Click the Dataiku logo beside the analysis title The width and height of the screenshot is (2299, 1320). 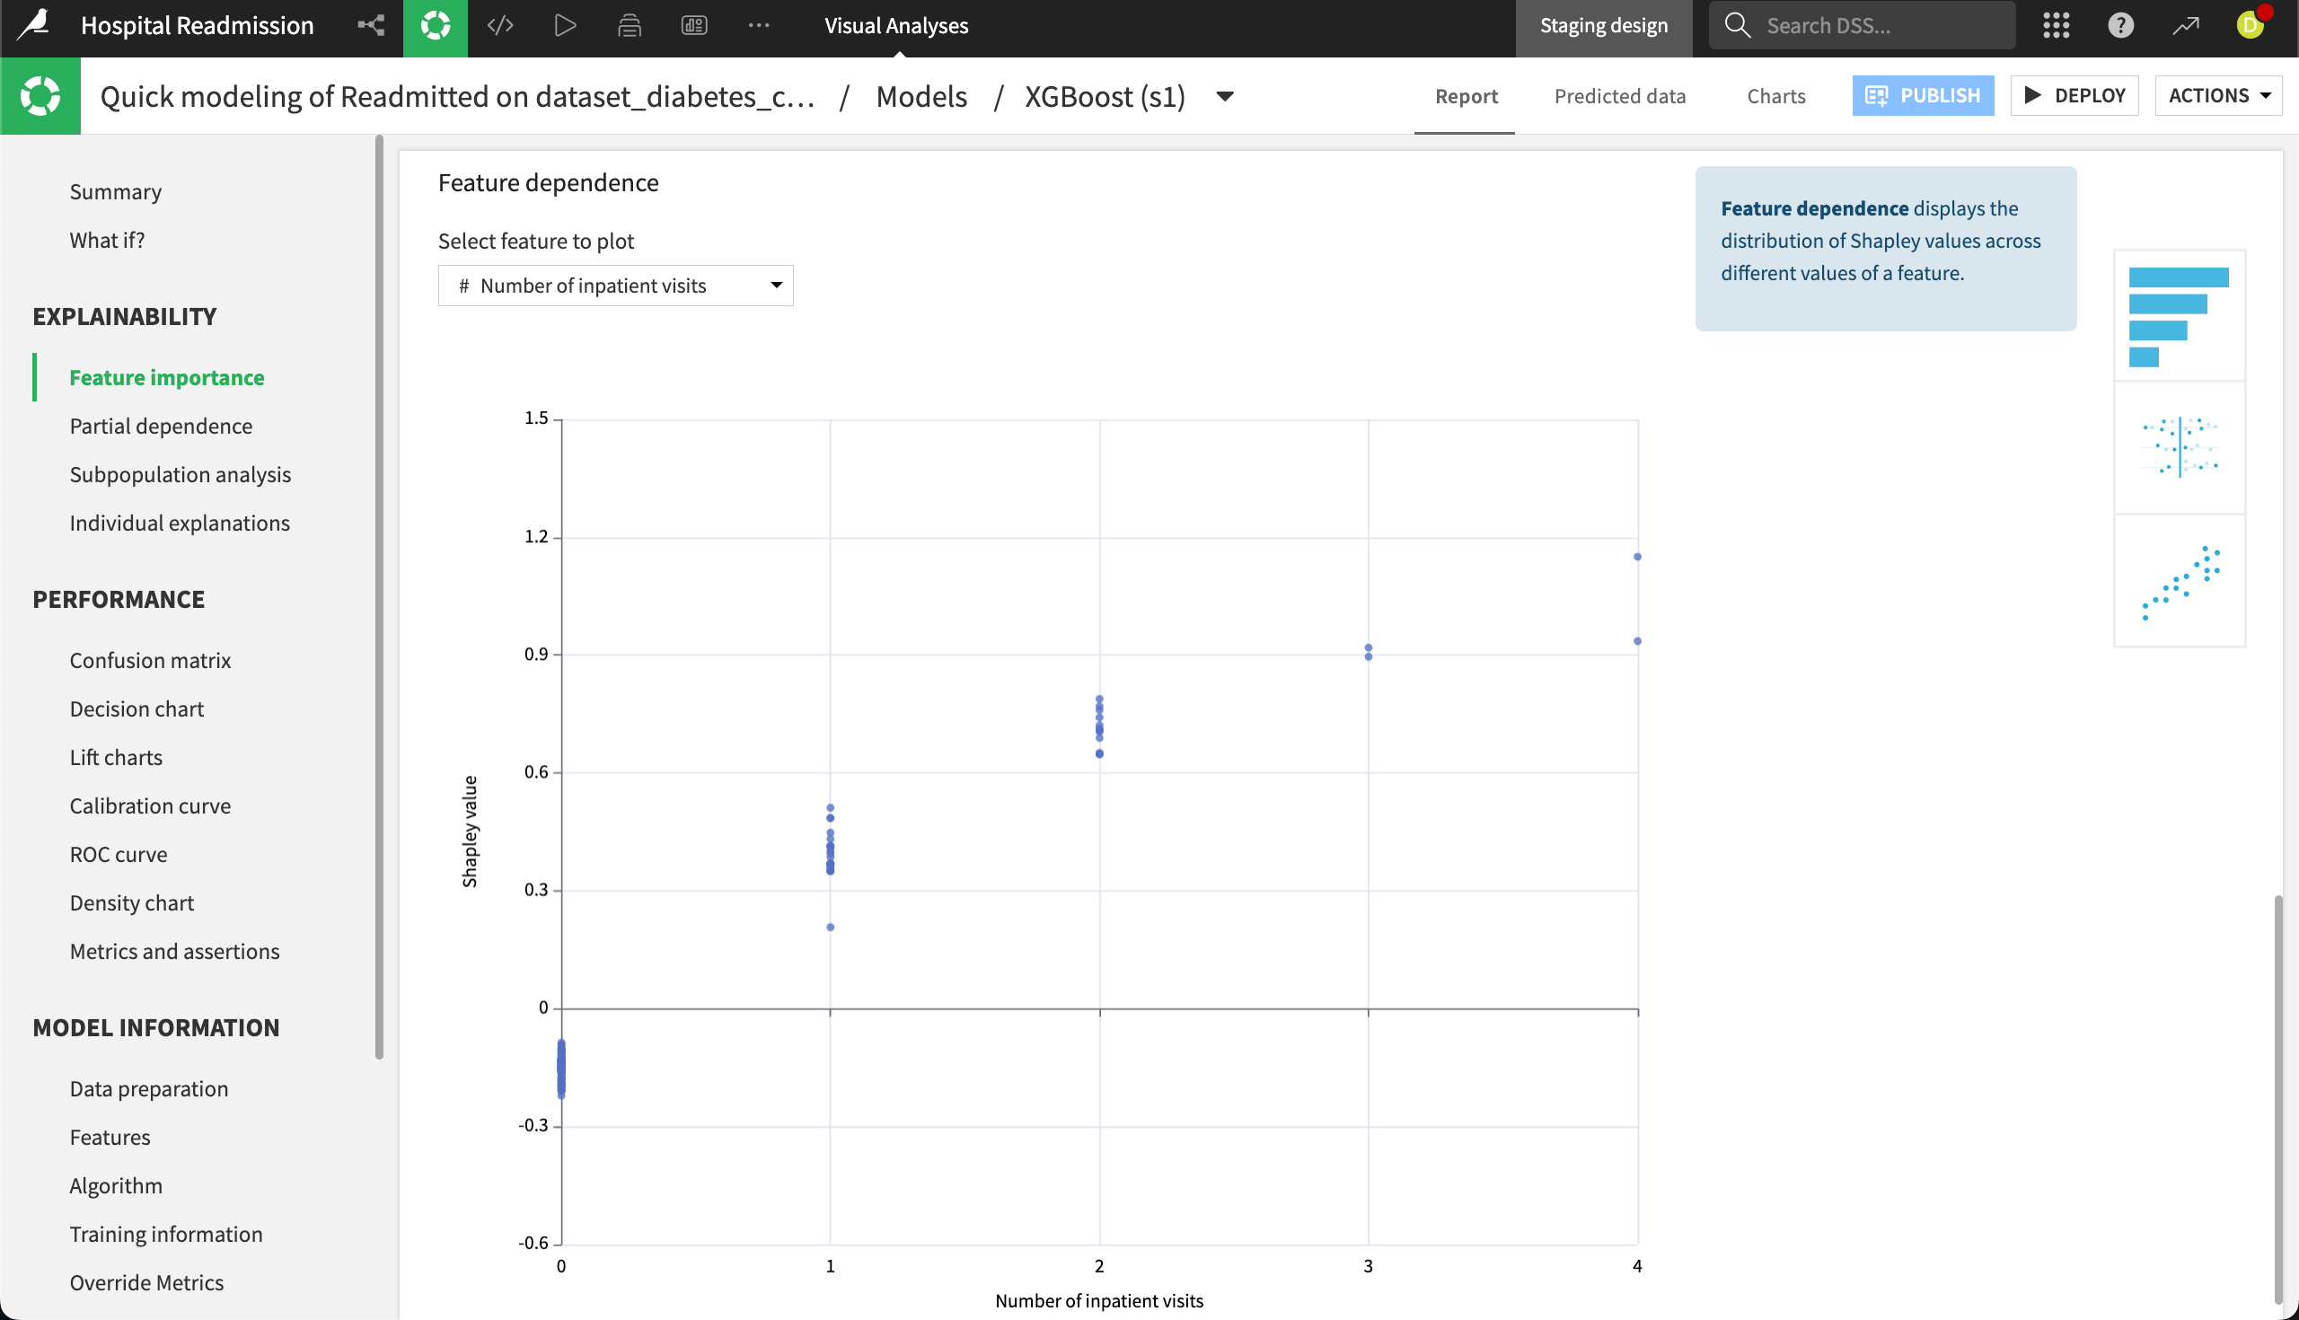click(40, 95)
